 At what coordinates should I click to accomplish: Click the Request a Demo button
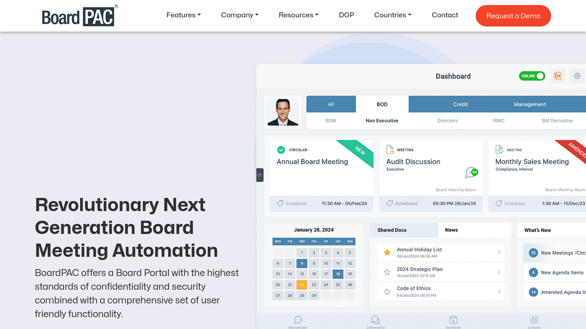point(513,16)
